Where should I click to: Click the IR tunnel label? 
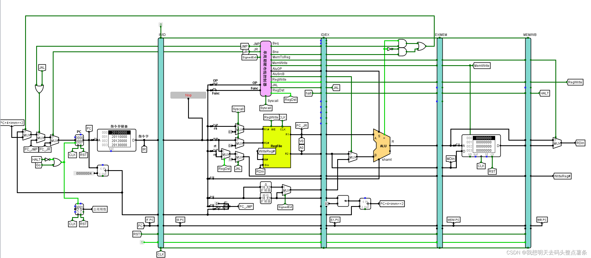(x=144, y=149)
